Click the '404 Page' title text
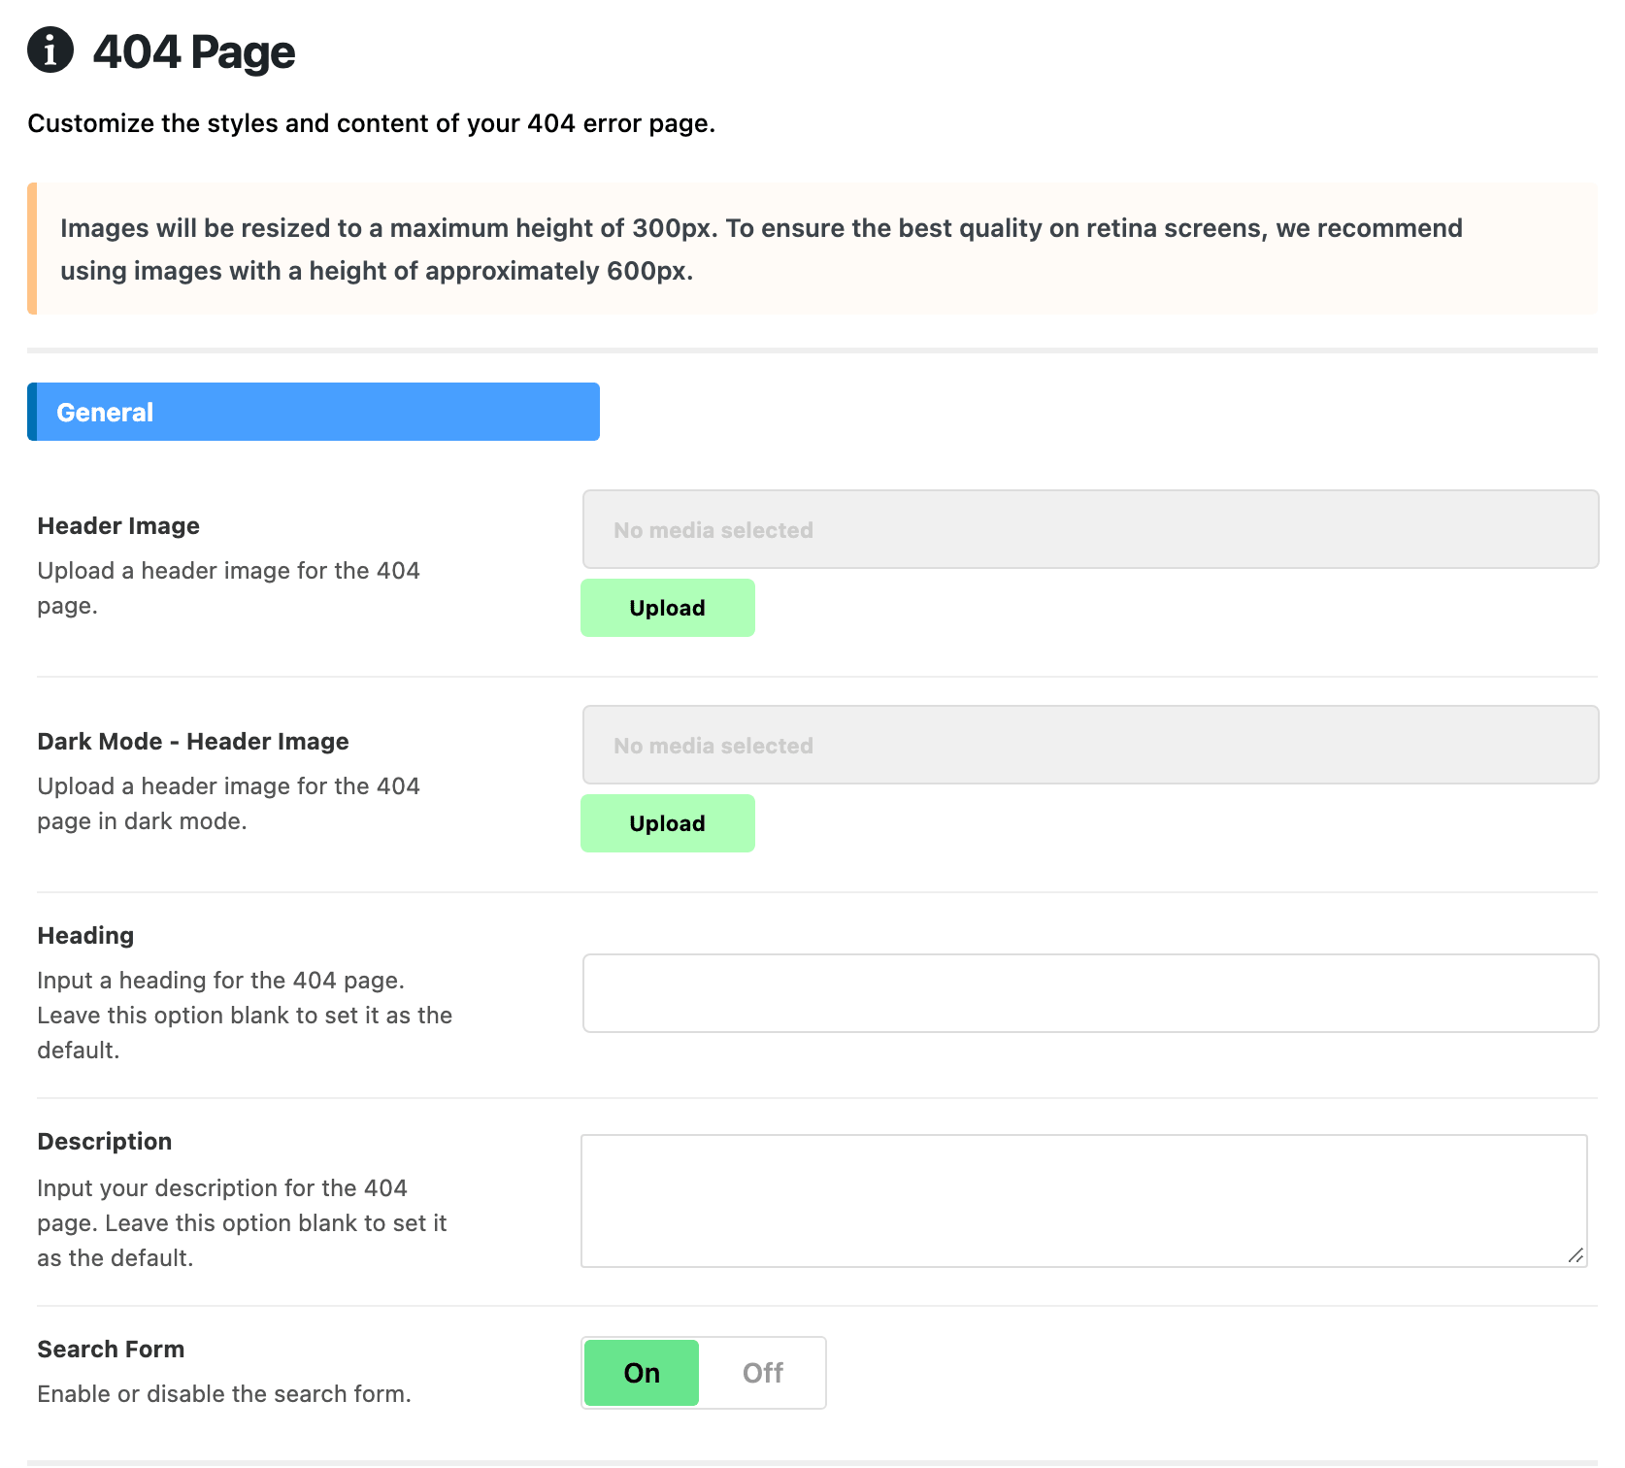Viewport: 1625px width, 1468px height. pyautogui.click(x=194, y=51)
